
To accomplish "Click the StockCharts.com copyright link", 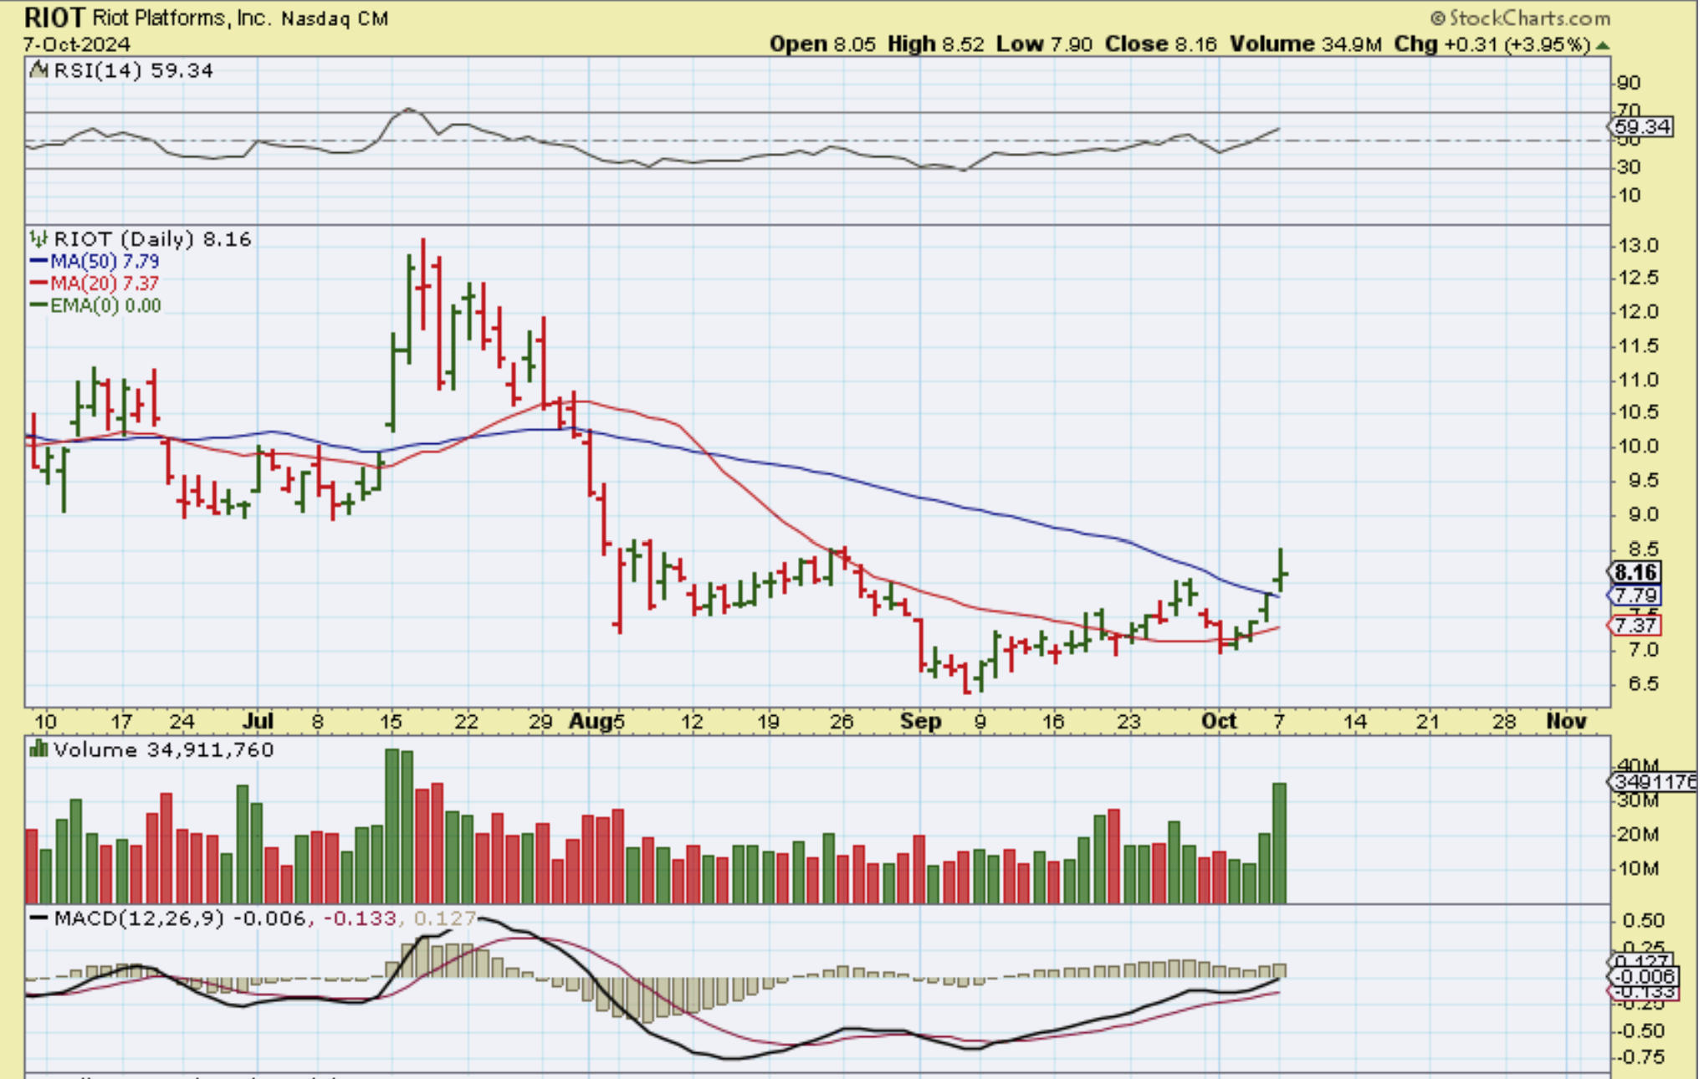I will [1521, 18].
